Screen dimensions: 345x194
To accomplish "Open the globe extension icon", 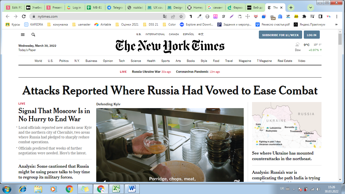I will point(207,16).
